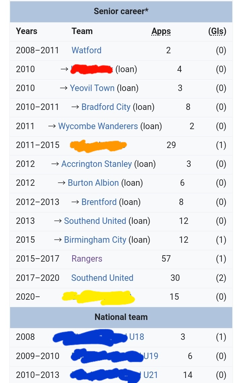Click the Senior career section header
The width and height of the screenshot is (242, 383).
[121, 11]
